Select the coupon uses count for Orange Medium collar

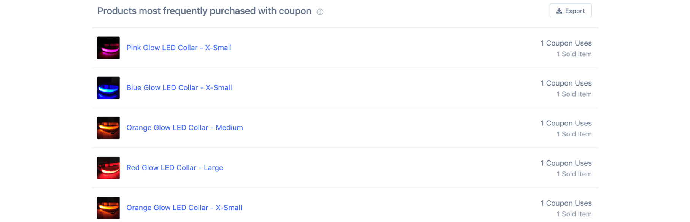566,123
